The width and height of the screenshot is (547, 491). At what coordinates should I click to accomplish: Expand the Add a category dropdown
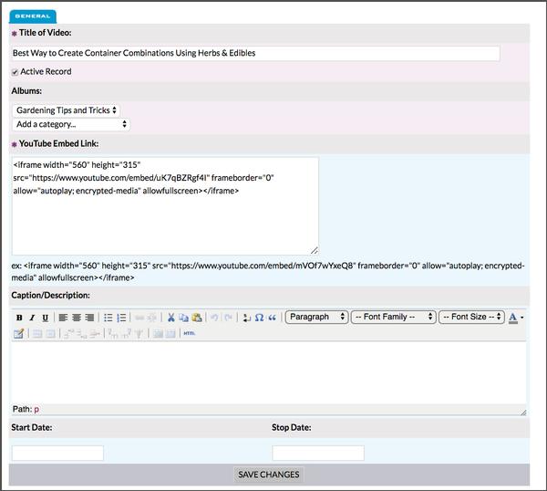71,124
